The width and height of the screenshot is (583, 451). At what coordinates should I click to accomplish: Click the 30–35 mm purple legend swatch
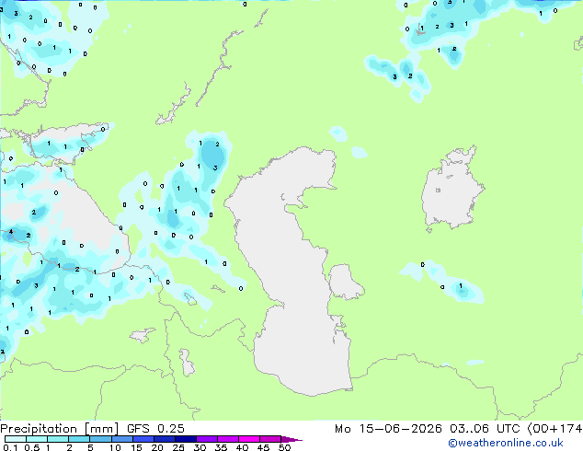[x=207, y=439]
